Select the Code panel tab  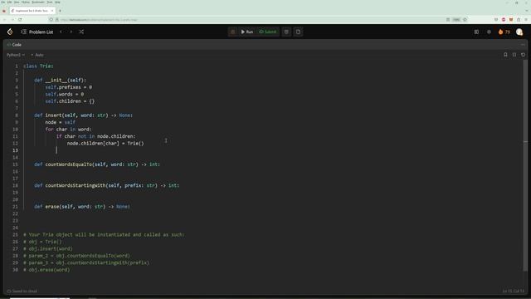click(14, 44)
